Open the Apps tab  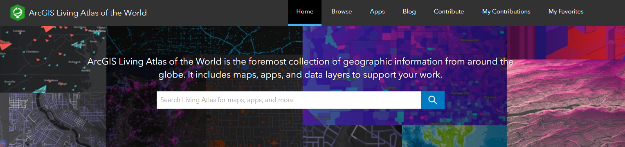[x=377, y=12]
